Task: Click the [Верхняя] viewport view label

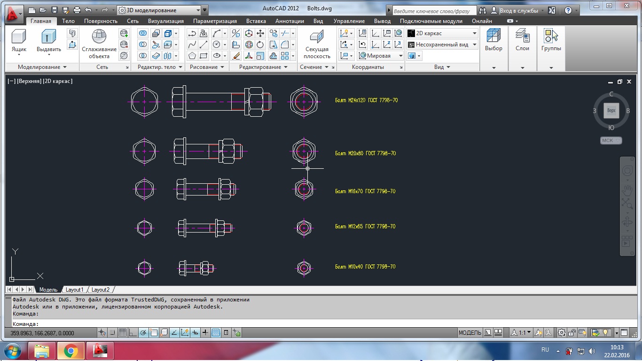Action: [29, 81]
